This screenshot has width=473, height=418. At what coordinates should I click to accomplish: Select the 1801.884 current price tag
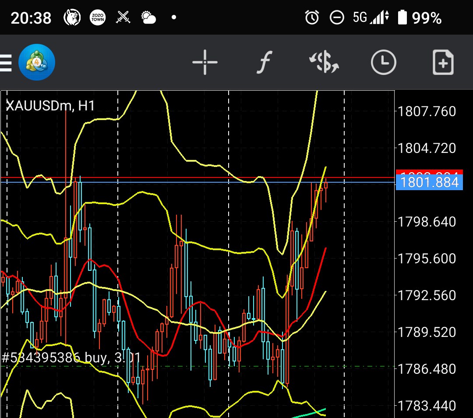[429, 183]
